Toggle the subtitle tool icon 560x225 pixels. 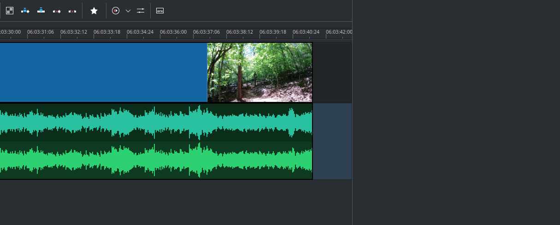pyautogui.click(x=160, y=11)
